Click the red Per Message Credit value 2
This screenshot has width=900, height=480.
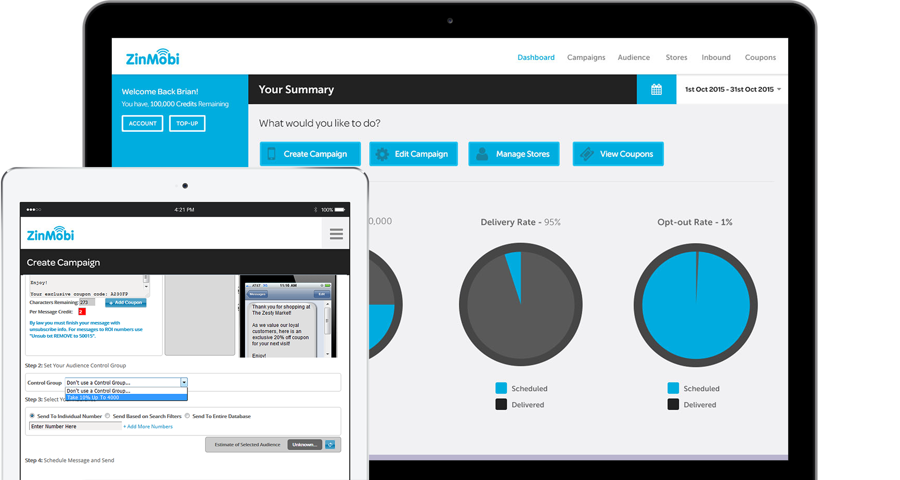(x=82, y=312)
